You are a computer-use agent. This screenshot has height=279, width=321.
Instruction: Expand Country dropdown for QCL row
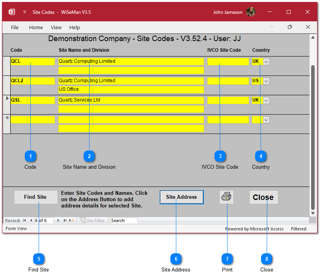[266, 62]
